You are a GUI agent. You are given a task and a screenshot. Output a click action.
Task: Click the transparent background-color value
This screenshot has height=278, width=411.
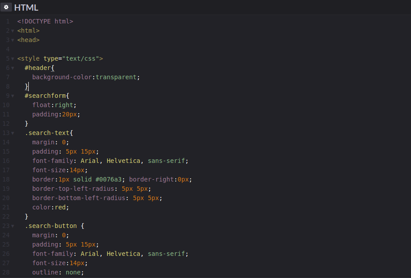click(116, 77)
